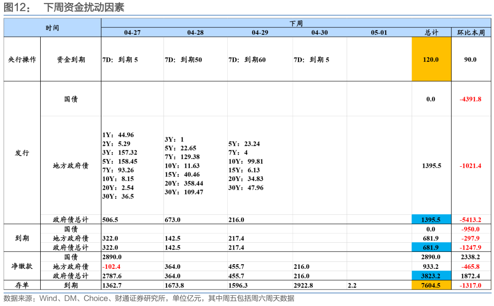The width and height of the screenshot is (494, 306).
Task: Select the 资金到期 row label
Action: click(71, 59)
